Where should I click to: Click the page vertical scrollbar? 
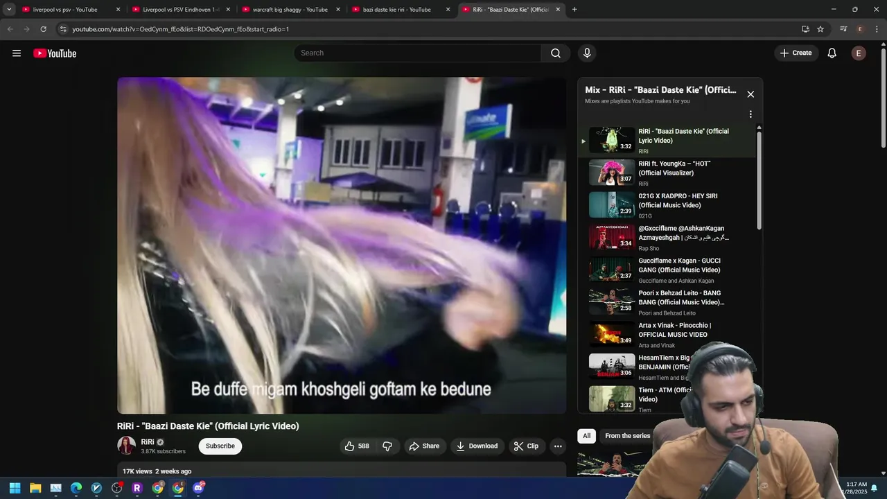883,97
